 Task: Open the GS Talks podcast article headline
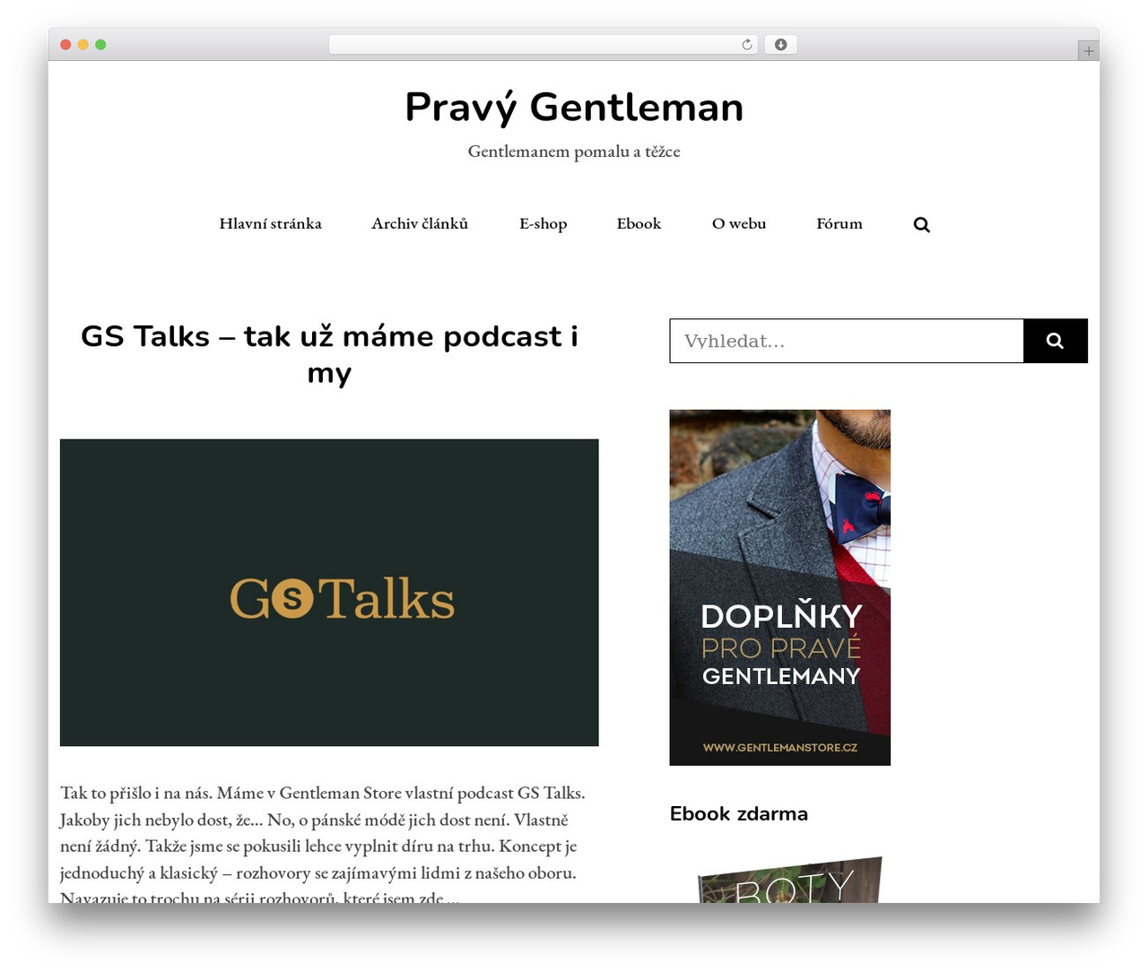(329, 354)
